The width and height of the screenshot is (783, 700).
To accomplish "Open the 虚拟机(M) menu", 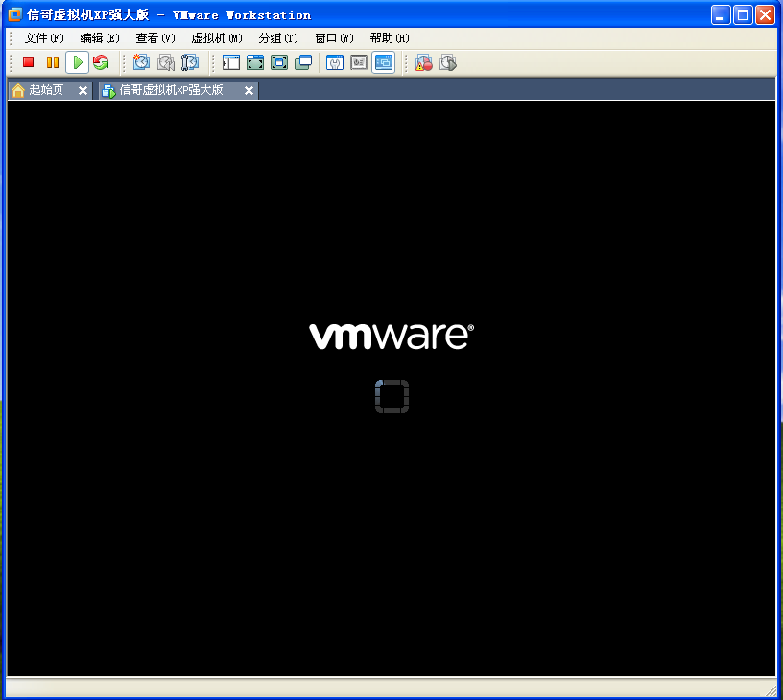I will pyautogui.click(x=217, y=38).
